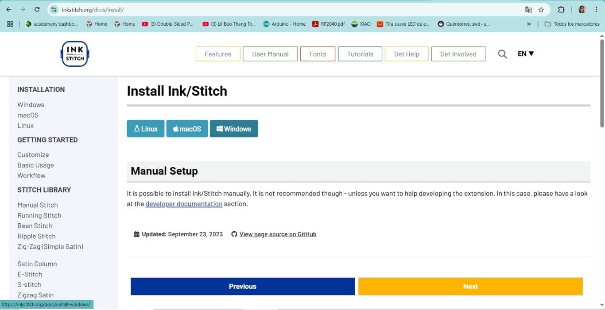Open Manual Stitch sidebar link

click(38, 205)
